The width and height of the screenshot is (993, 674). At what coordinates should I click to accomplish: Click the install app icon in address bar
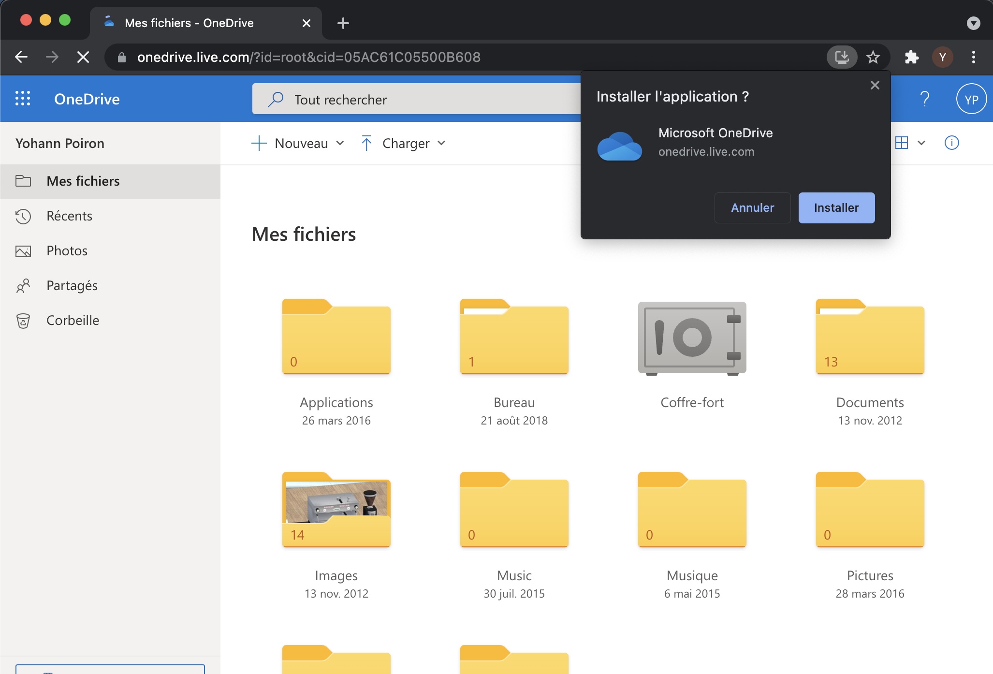(x=842, y=57)
